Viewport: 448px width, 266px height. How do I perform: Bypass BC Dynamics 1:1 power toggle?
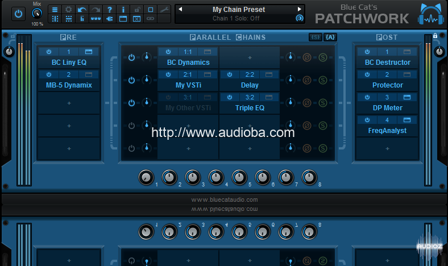coord(168,52)
